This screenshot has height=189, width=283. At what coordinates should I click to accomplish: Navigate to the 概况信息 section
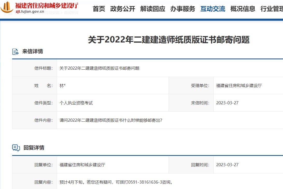(243, 9)
